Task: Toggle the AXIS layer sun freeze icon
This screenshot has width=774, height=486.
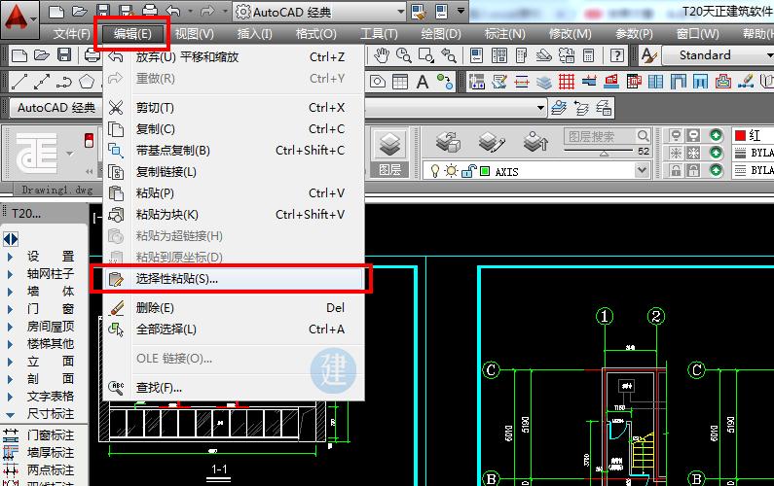Action: (451, 171)
